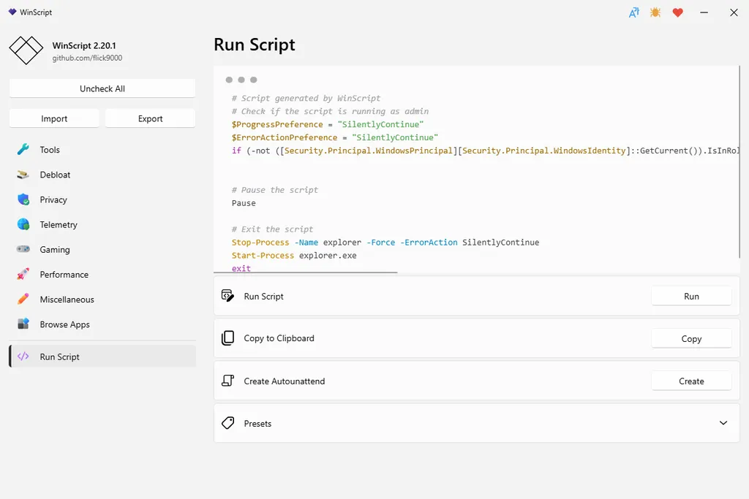Go to Privacy settings page
Viewport: 749px width, 499px height.
coord(102,199)
